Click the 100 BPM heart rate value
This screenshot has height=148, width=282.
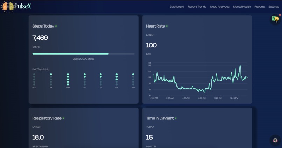tap(151, 45)
